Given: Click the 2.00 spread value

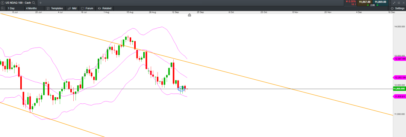Looking at the screenshot, I should [x=373, y=5].
